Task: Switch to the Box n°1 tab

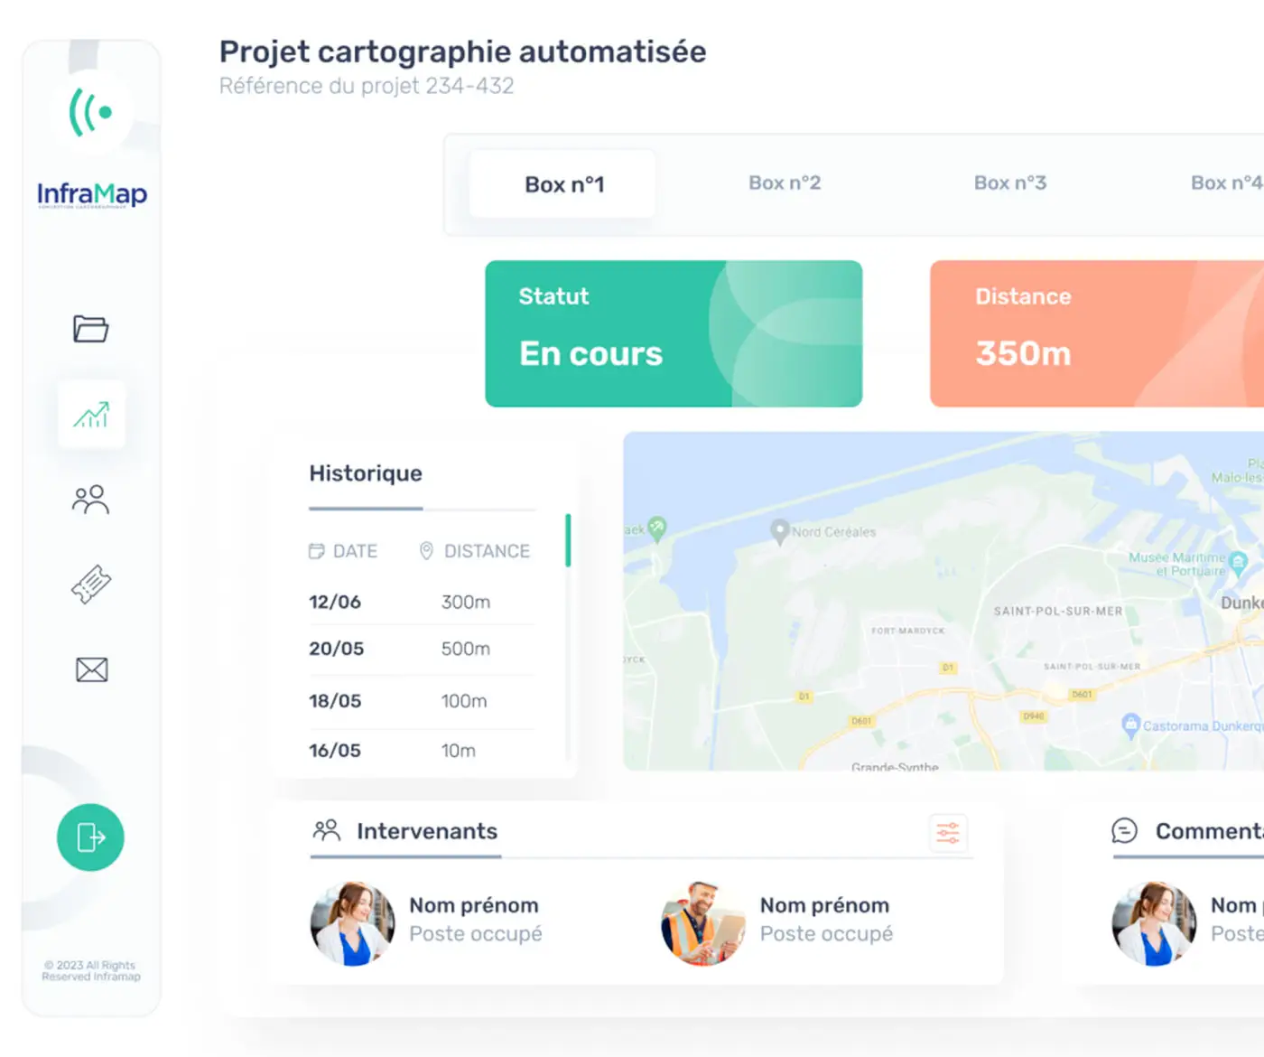Action: click(563, 184)
